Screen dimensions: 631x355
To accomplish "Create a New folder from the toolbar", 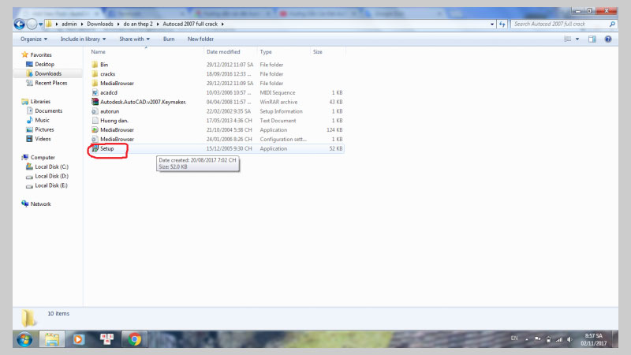I will click(200, 39).
